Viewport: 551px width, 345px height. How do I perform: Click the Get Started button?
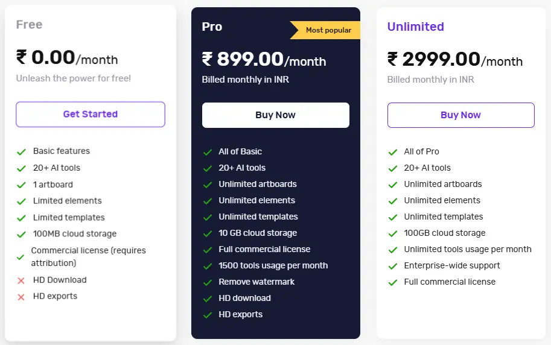tap(91, 114)
